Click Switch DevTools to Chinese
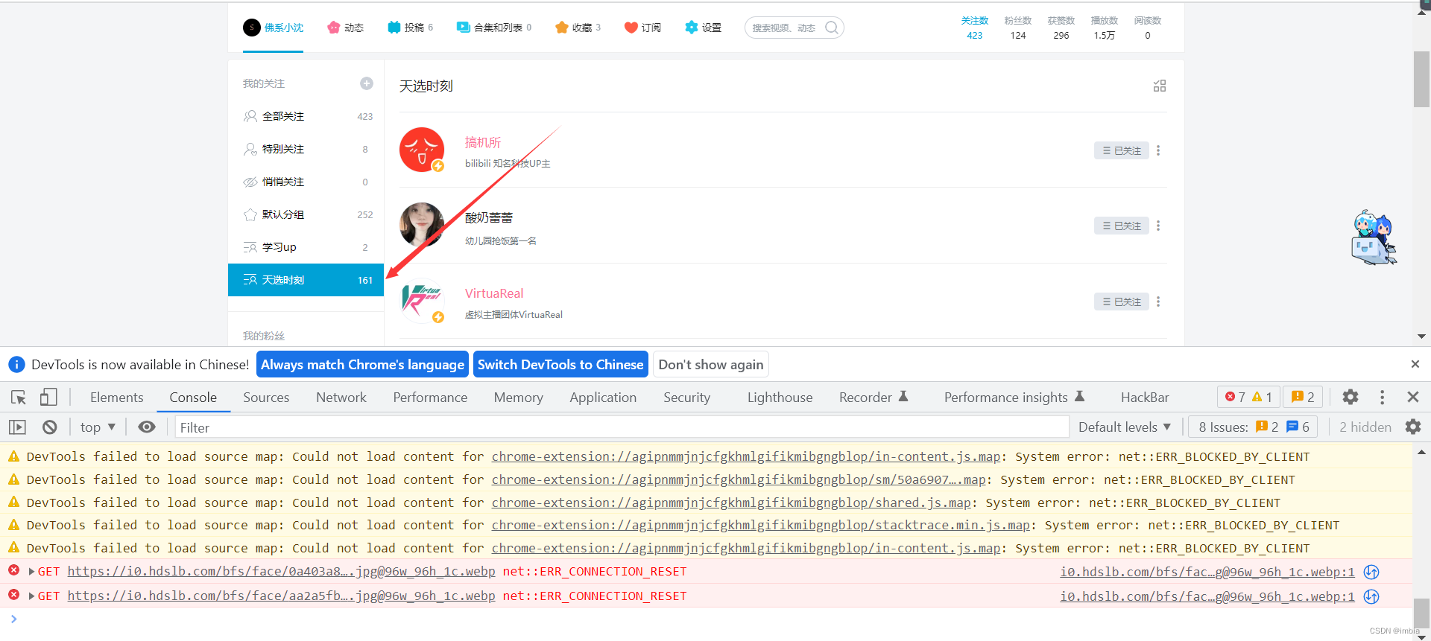 560,365
